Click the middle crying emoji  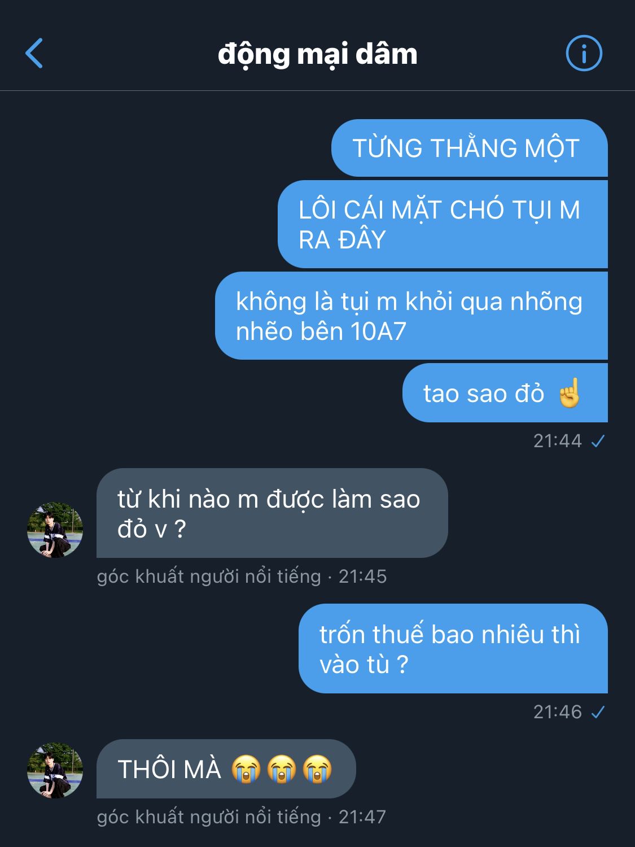coord(282,769)
